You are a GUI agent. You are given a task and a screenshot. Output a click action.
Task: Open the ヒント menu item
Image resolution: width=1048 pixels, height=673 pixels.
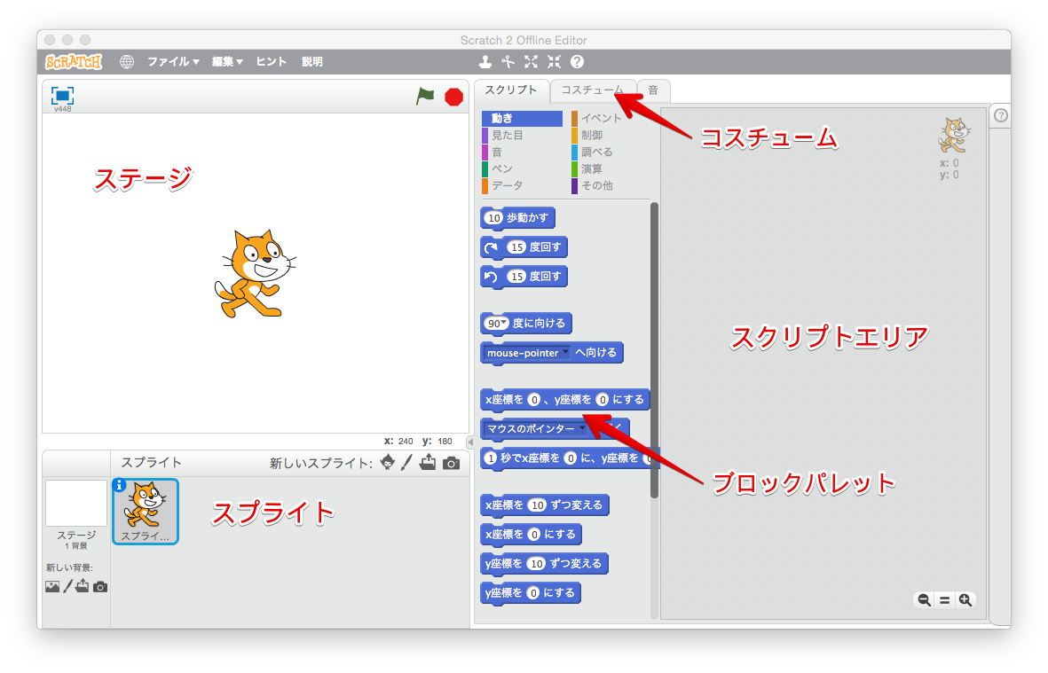272,62
